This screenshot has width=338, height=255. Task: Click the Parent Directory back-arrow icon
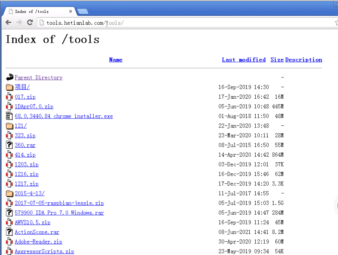click(x=10, y=77)
